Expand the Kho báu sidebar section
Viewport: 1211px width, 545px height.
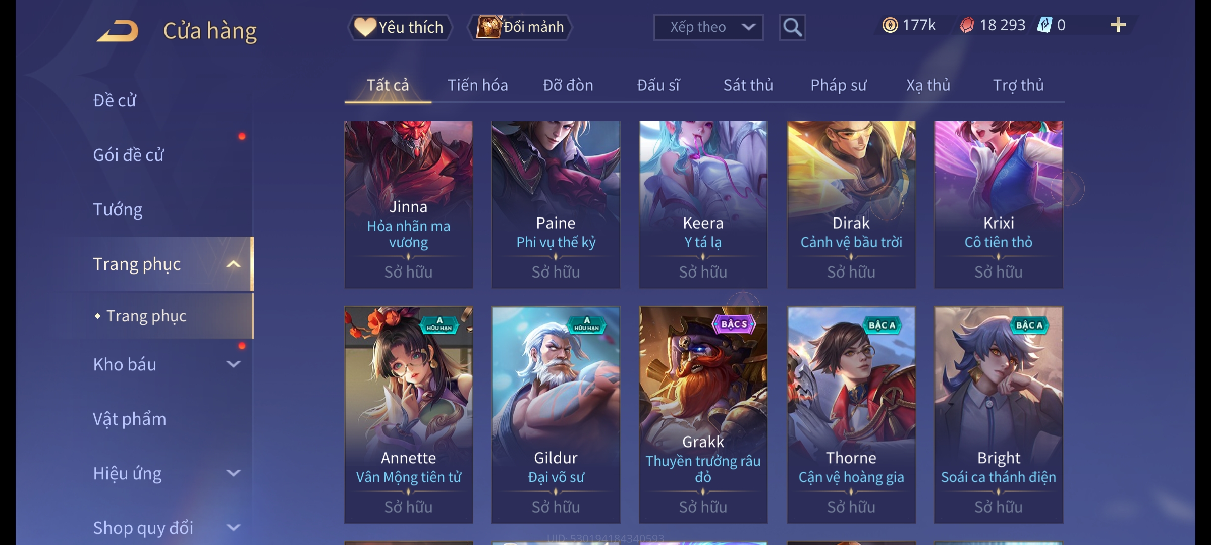pyautogui.click(x=233, y=364)
